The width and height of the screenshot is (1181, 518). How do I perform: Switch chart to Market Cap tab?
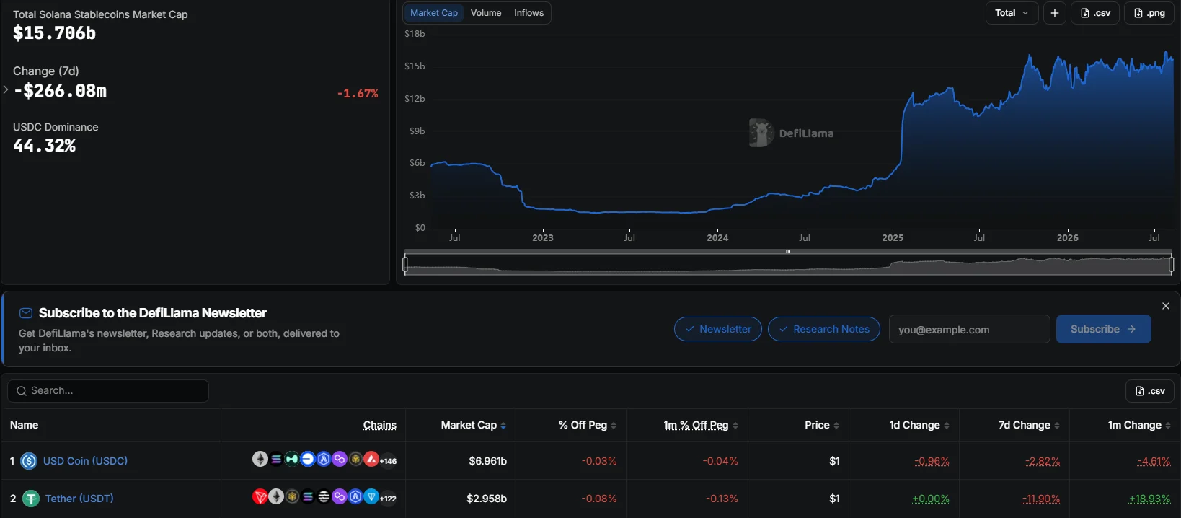(434, 13)
